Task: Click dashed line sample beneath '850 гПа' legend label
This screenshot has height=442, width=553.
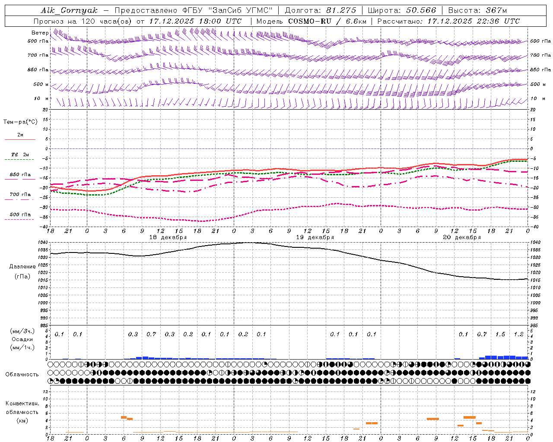Action: (x=20, y=180)
